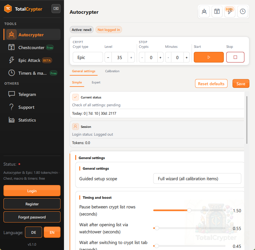
Task: Click the top-right Autocrypter robot shortcut icon
Action: (x=204, y=12)
